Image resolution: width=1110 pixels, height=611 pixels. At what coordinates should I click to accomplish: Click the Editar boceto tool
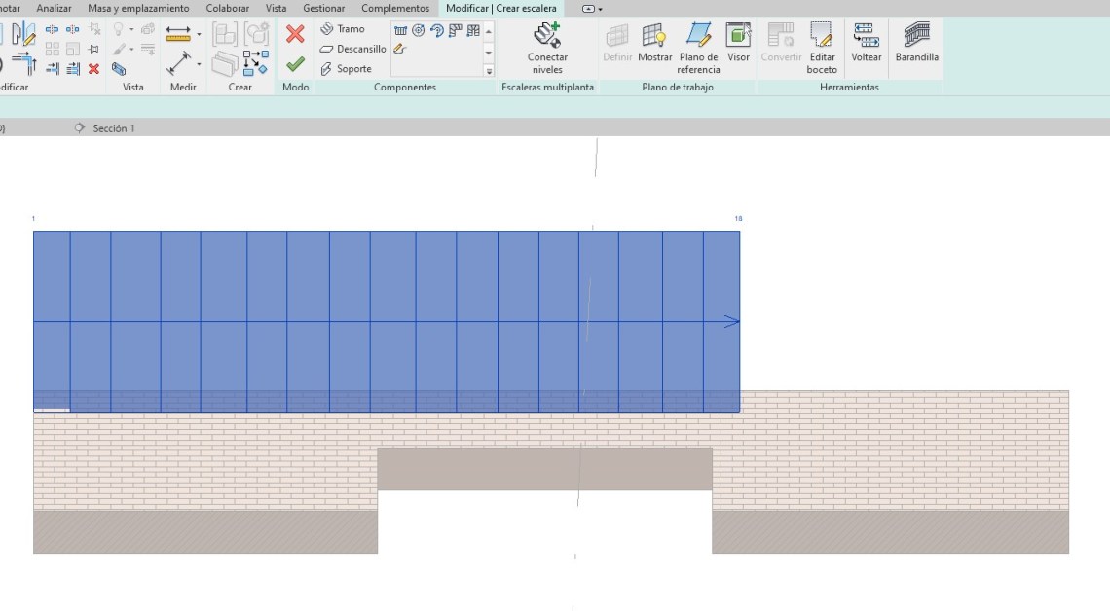click(x=822, y=48)
